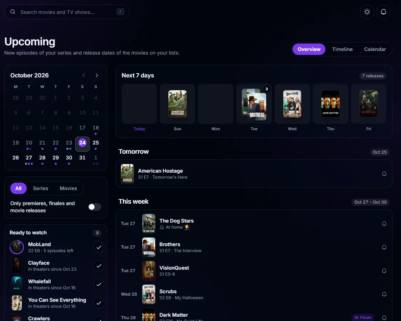Select today's date 24 in calendar
This screenshot has width=401, height=321.
tap(82, 144)
